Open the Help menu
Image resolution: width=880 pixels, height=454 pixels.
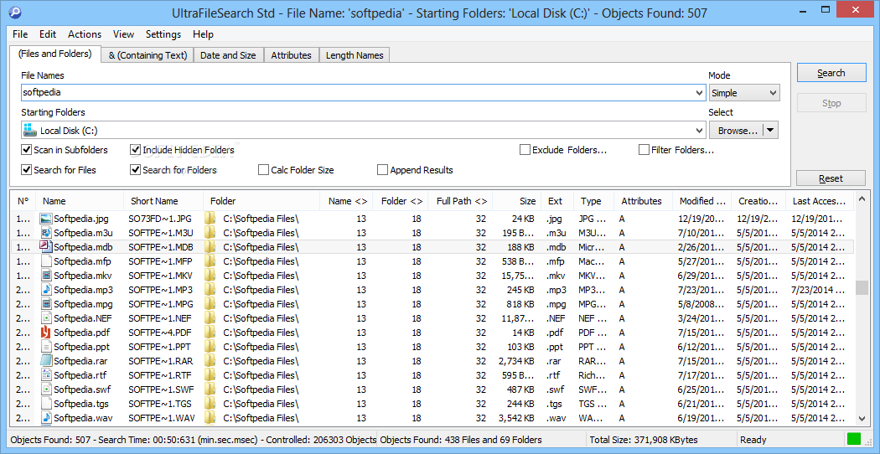click(203, 34)
